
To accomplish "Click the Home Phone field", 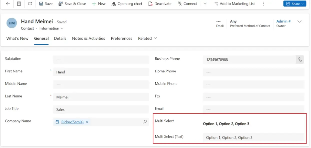I will [x=254, y=72].
